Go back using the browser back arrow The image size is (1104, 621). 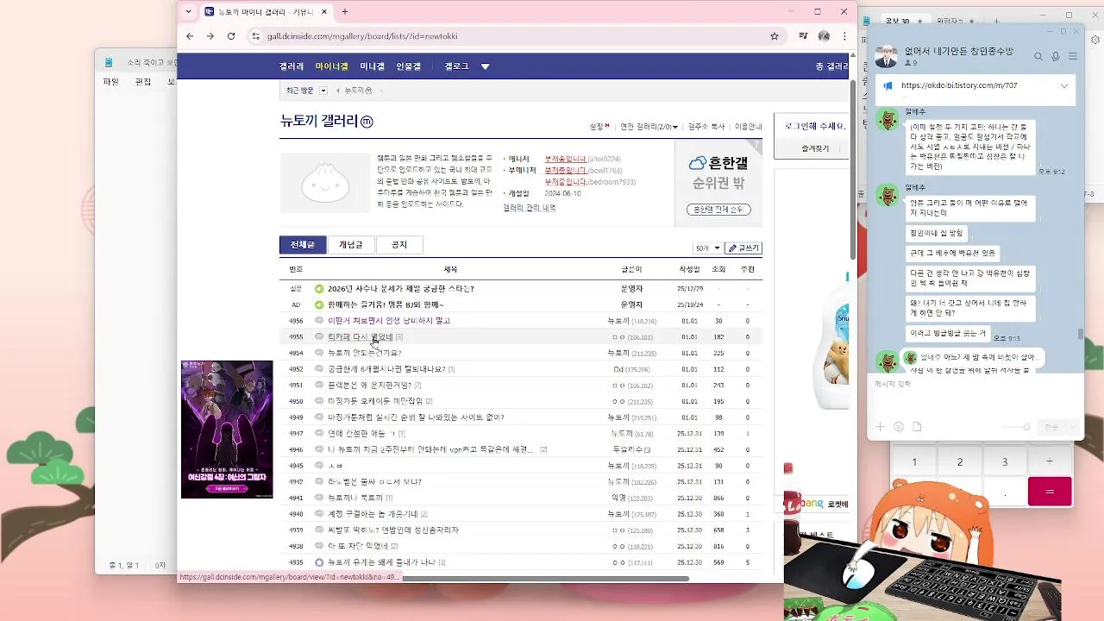pos(190,36)
